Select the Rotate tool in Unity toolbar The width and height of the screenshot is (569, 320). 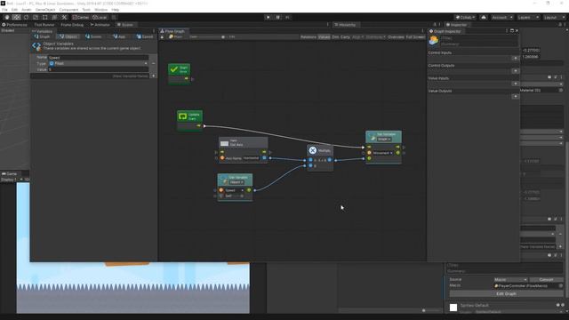(x=26, y=18)
